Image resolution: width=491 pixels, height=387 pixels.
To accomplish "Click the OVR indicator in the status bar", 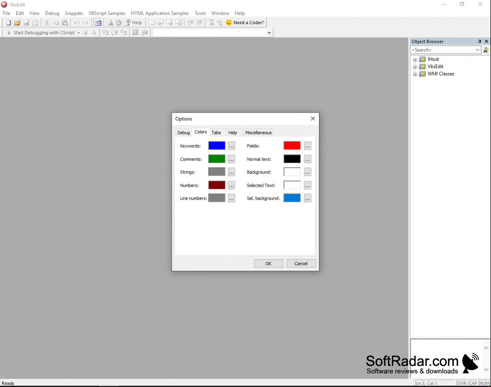I will (461, 383).
